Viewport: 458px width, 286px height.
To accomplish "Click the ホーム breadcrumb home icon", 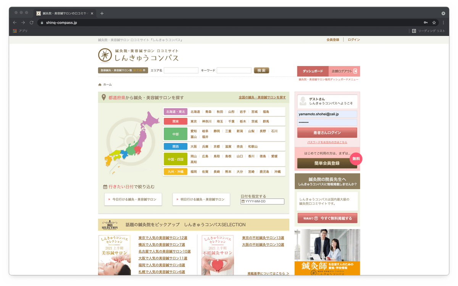I will click(100, 85).
